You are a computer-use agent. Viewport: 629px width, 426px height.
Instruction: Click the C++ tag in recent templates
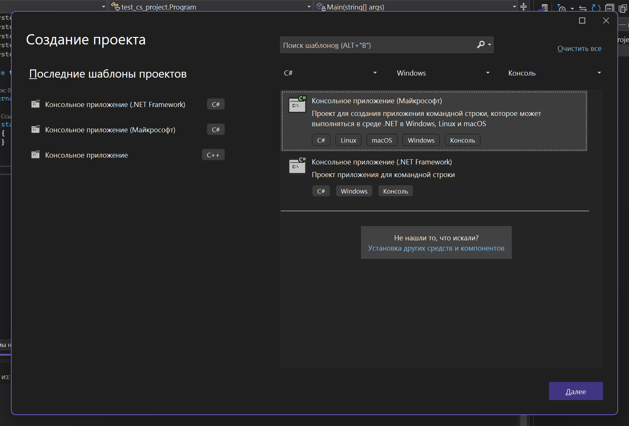pos(213,155)
